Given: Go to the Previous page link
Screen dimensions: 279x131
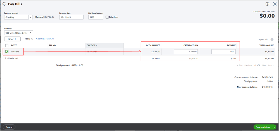Looking at the screenshot, I should point(248,65).
